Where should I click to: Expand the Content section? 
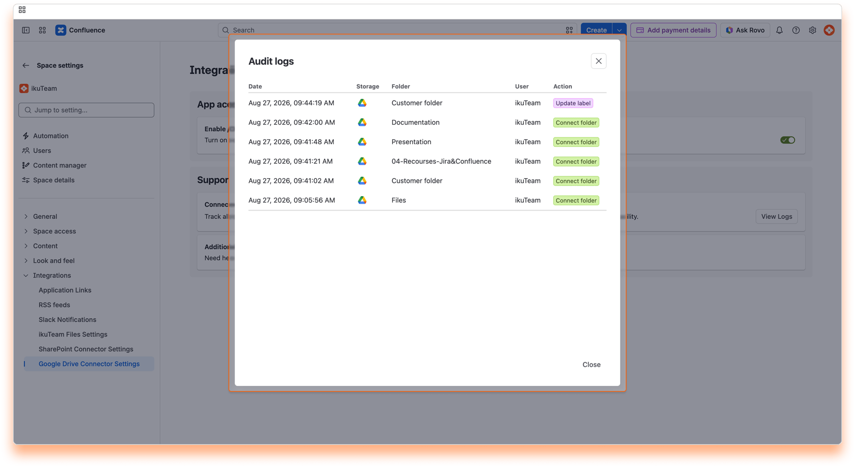[26, 246]
